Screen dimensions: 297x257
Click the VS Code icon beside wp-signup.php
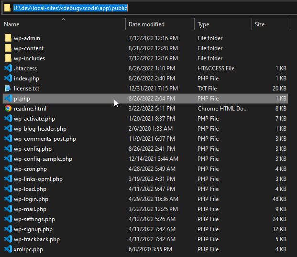[8, 229]
